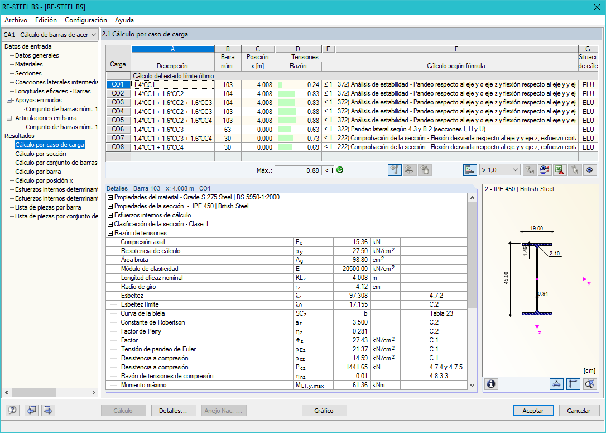Screen dimensions: 606x433
Task: Click the green ratio bar for CO7
Action: click(285, 138)
